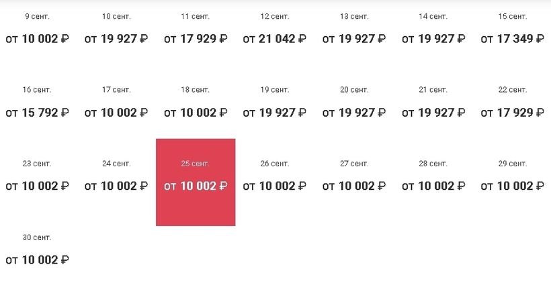Select the 20 сент. price cell
Image resolution: width=551 pixels, height=281 pixels.
[353, 104]
